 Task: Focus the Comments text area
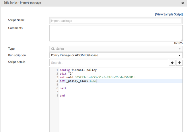[x=116, y=33]
